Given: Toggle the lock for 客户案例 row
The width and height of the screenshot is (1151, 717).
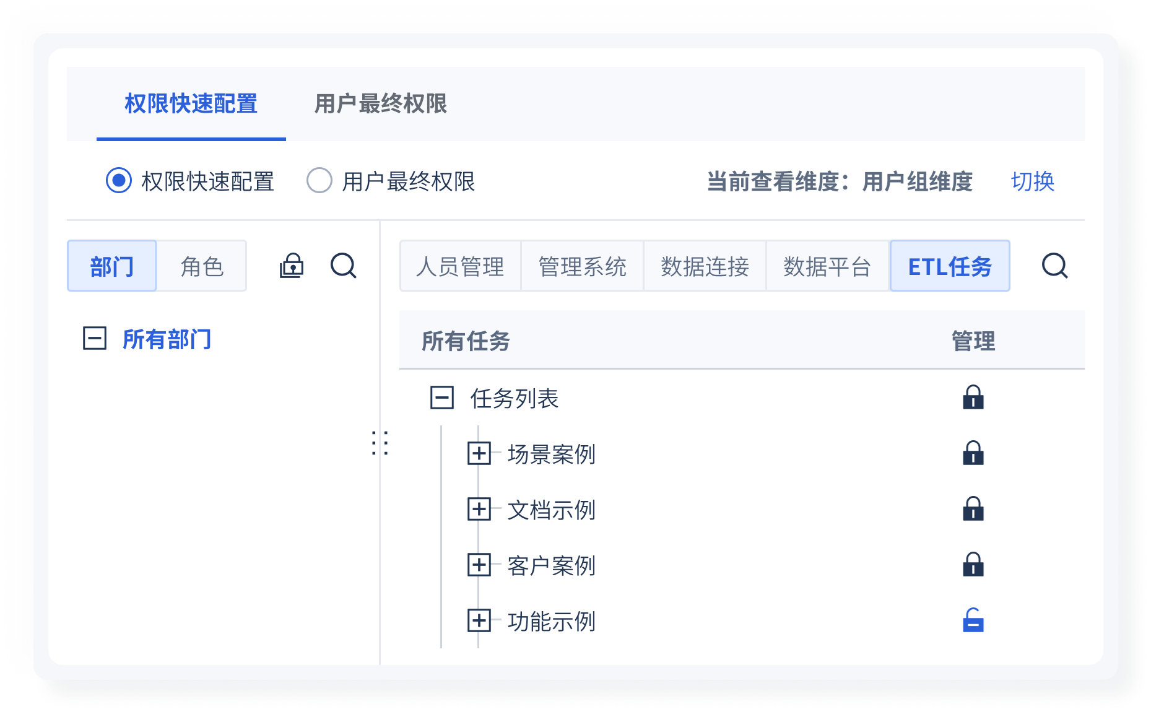Looking at the screenshot, I should [x=973, y=565].
